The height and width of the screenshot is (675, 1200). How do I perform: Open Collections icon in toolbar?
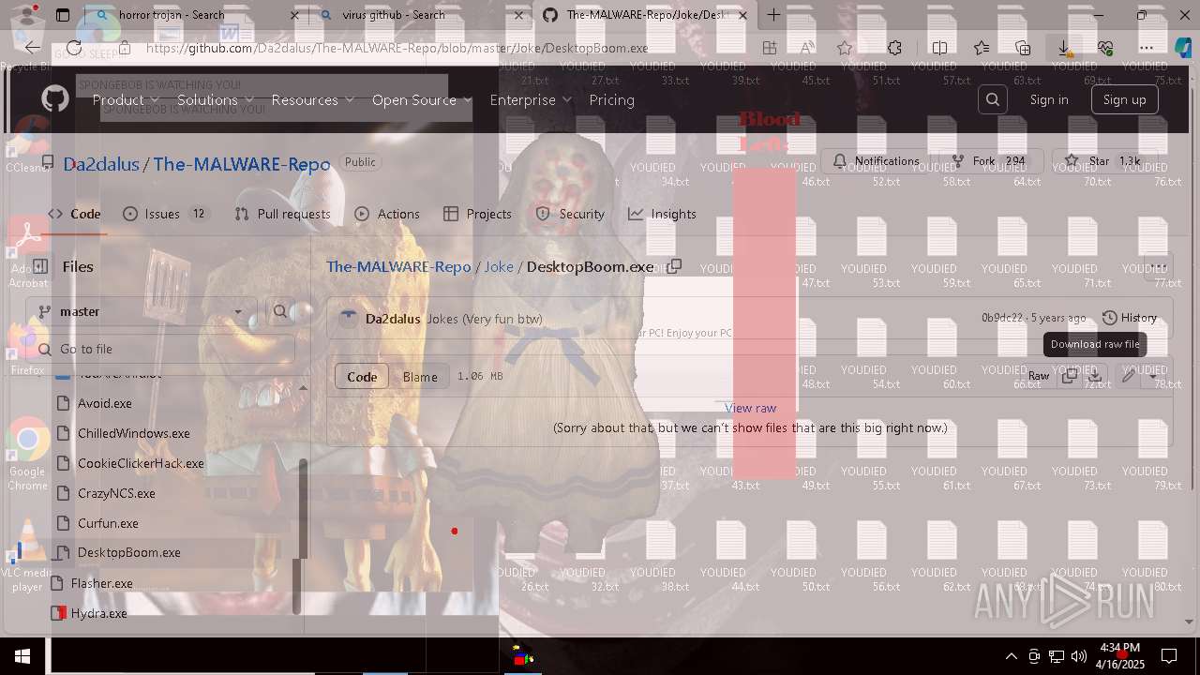pos(1023,48)
